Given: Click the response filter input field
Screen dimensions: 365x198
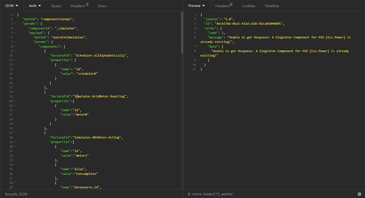Looking at the screenshot, I should pos(270,194).
